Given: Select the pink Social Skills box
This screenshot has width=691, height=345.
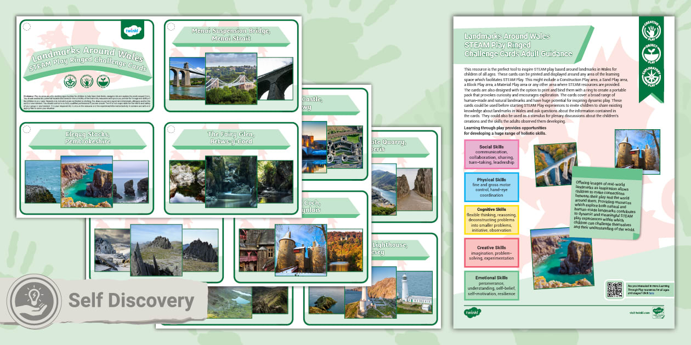Looking at the screenshot, I should point(491,154).
